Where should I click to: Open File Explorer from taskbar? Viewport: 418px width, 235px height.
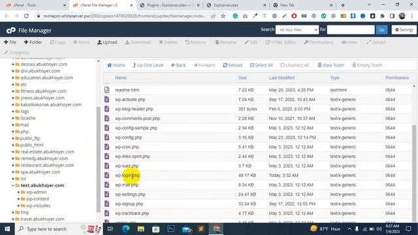pyautogui.click(x=141, y=229)
